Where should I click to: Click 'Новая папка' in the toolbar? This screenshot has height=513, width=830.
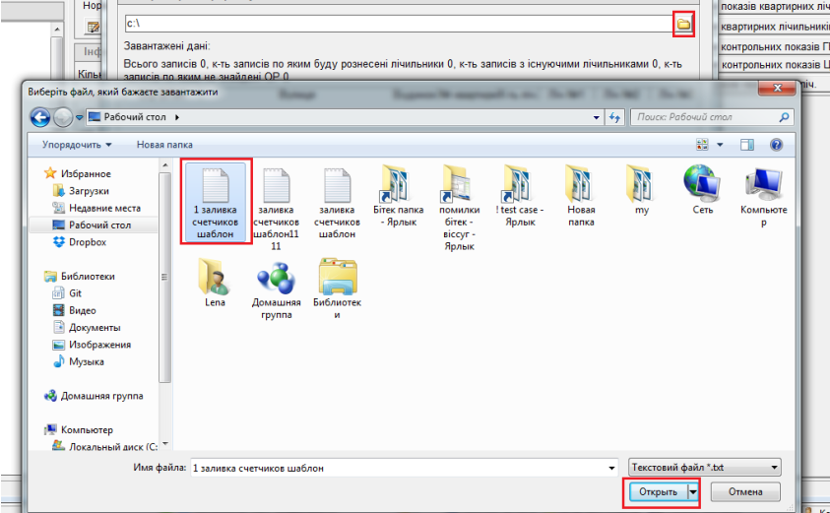164,144
